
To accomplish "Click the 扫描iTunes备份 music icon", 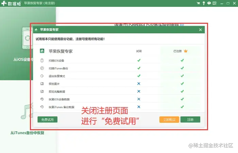I will 42,68.
